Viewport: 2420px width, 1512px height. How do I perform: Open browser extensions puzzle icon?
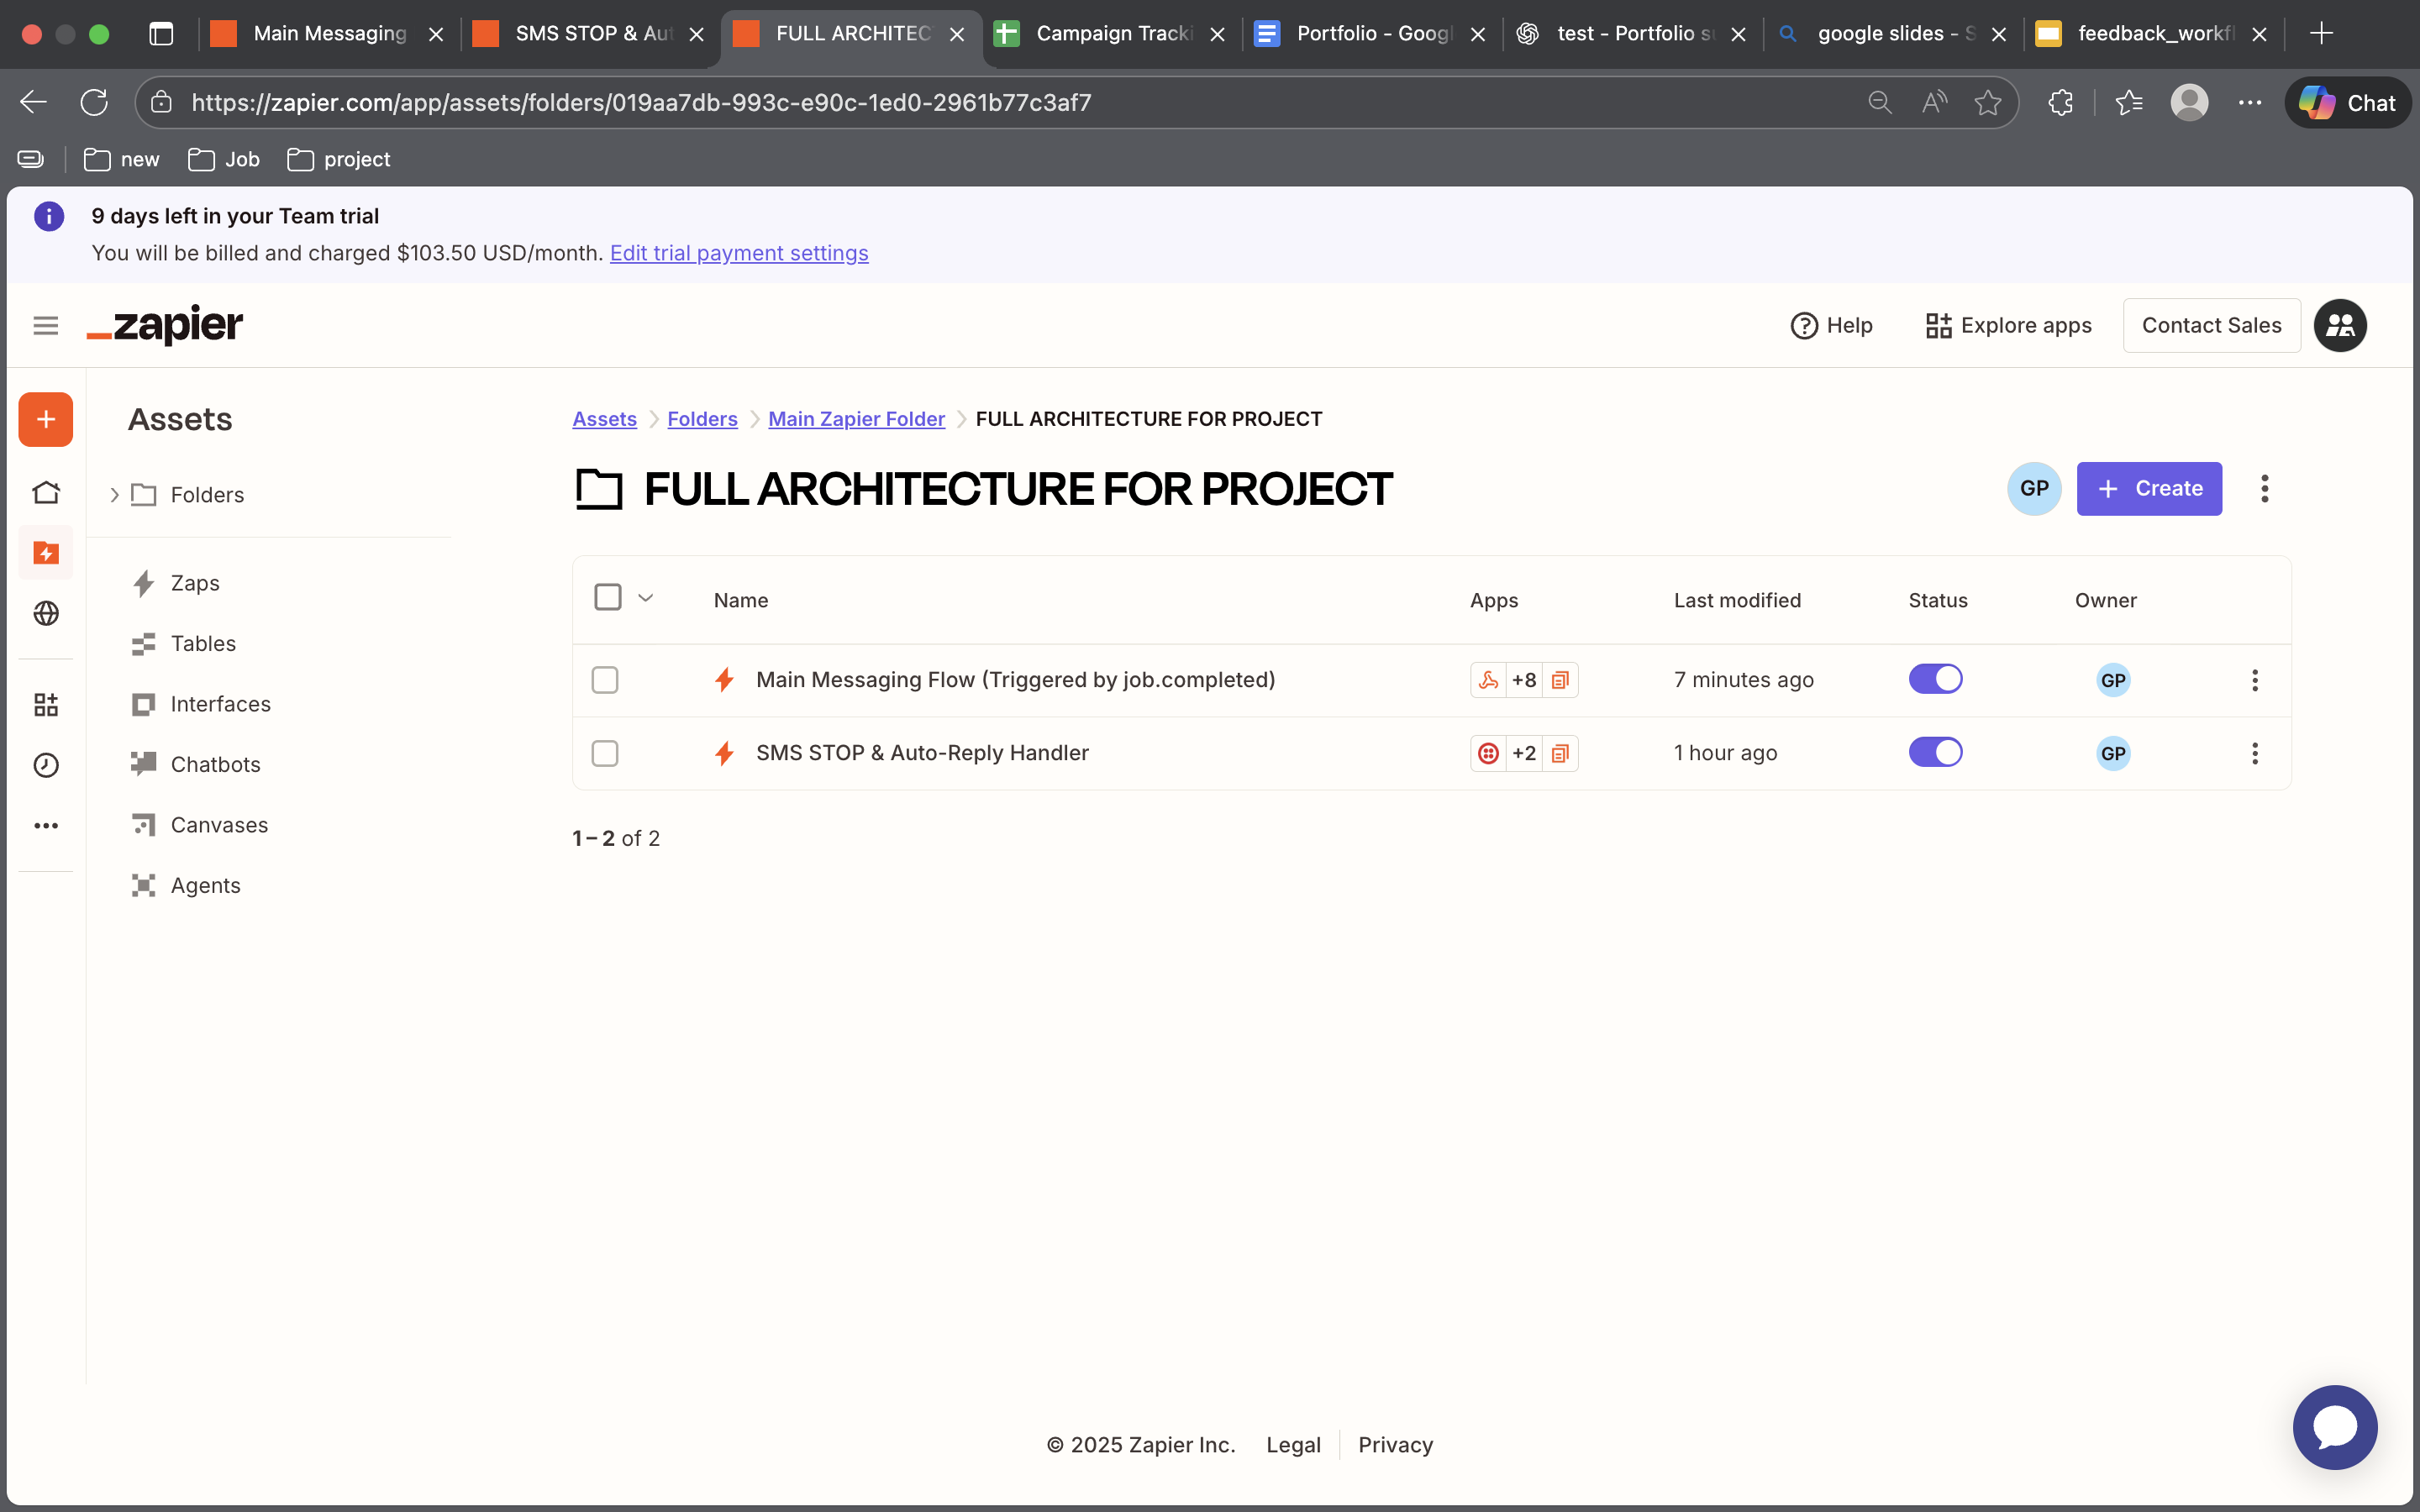(2060, 102)
